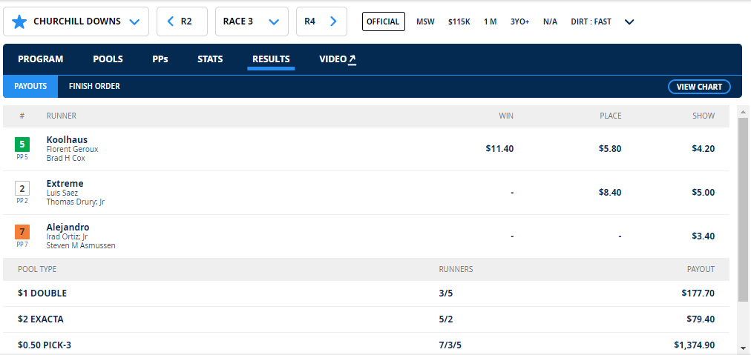This screenshot has height=355, width=751.
Task: Click Koolhaus place payout $5.80
Action: tap(610, 149)
